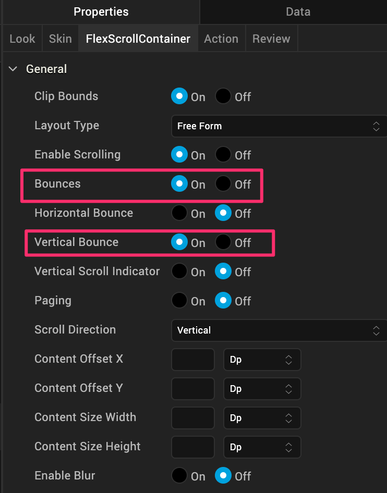
Task: Switch to the Data tab
Action: point(298,11)
